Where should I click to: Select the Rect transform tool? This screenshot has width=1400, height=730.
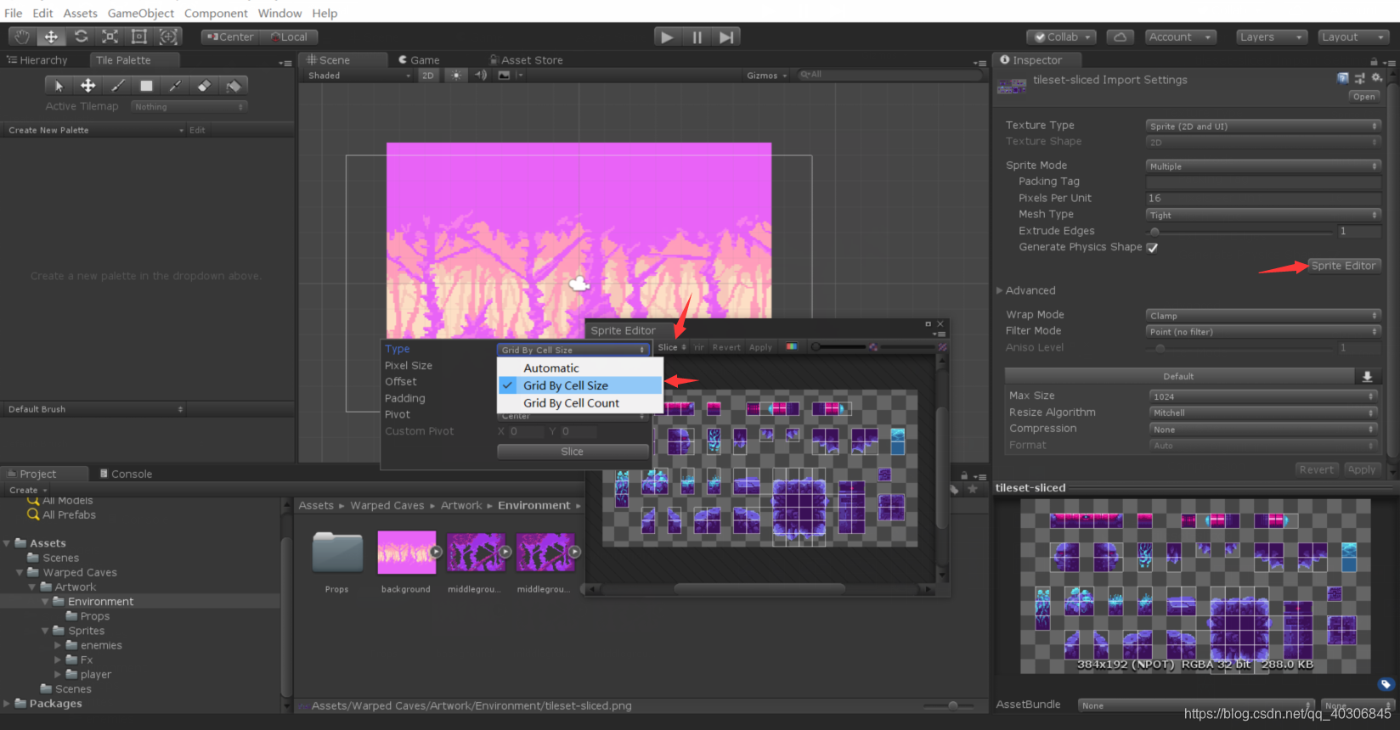[x=139, y=36]
